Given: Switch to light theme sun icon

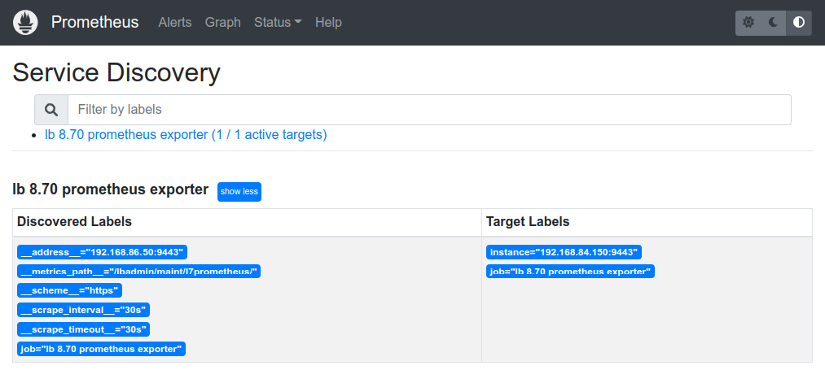Looking at the screenshot, I should [x=748, y=23].
